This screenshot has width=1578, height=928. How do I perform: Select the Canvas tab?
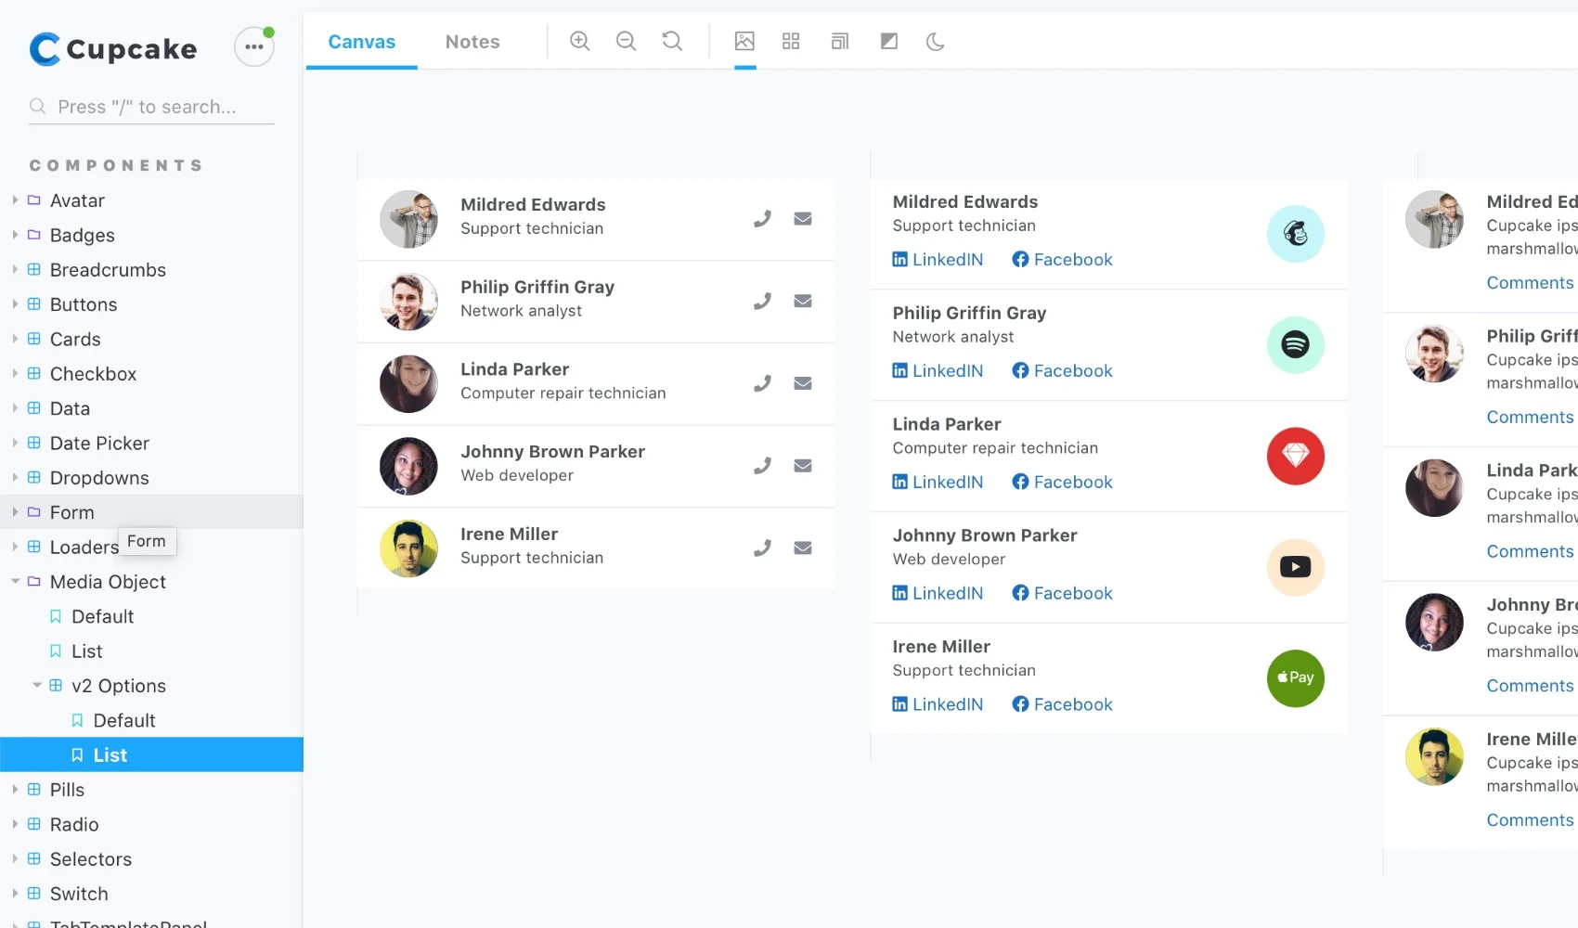[x=361, y=42]
